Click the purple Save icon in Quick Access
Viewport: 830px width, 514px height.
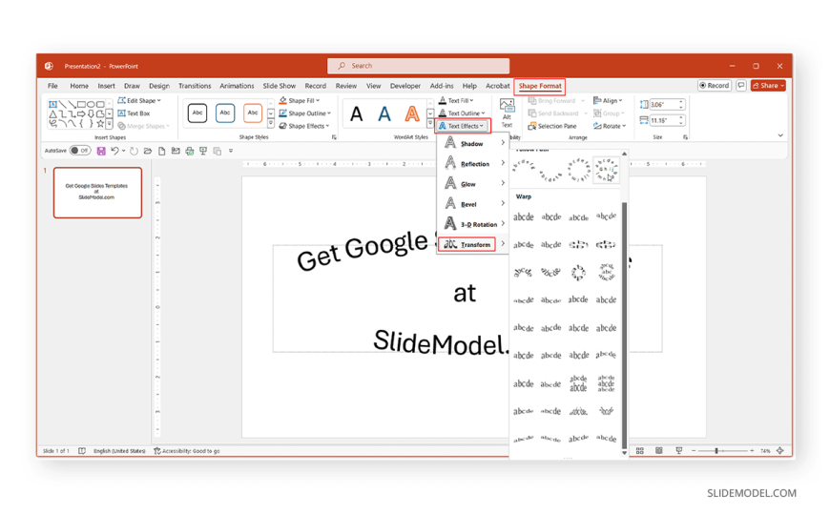[101, 152]
